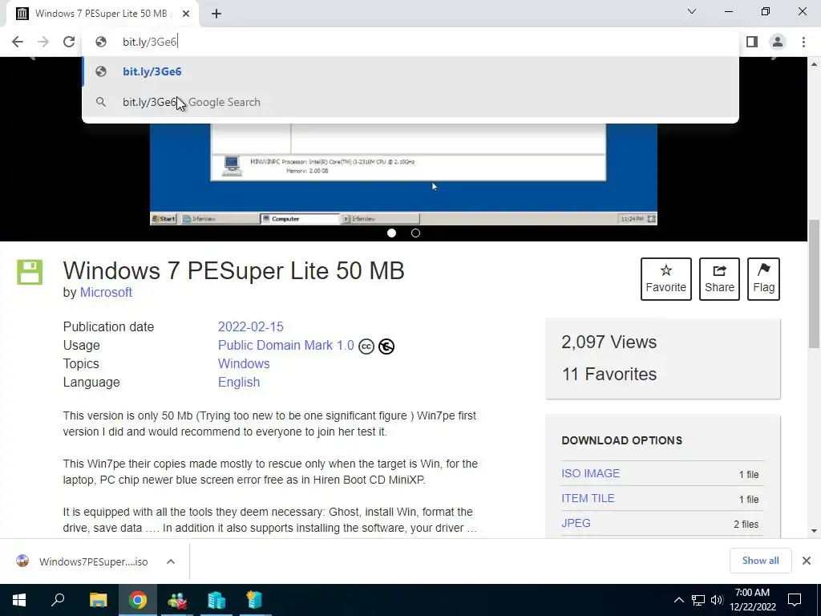Image resolution: width=821 pixels, height=616 pixels.
Task: Click the Chrome taskbar icon
Action: [138, 600]
